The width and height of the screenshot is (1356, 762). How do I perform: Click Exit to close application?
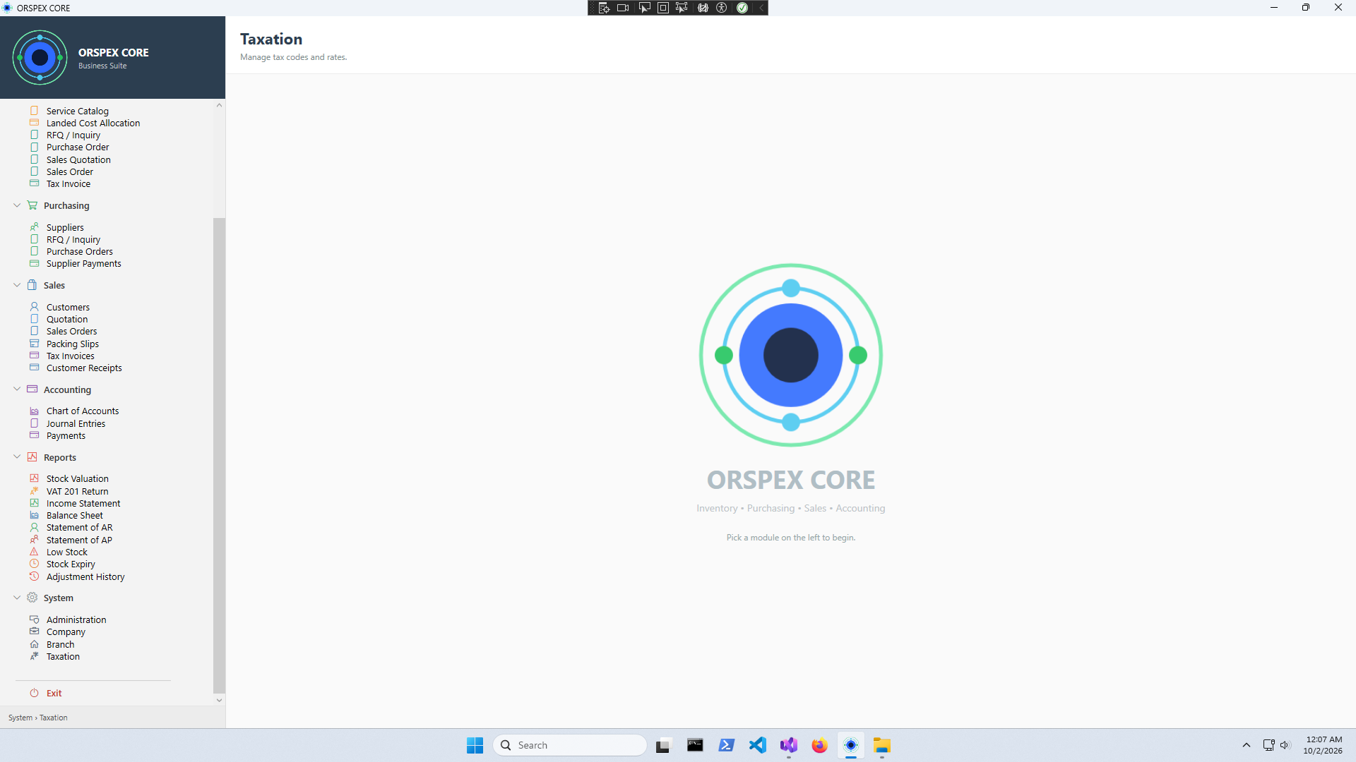pyautogui.click(x=54, y=693)
